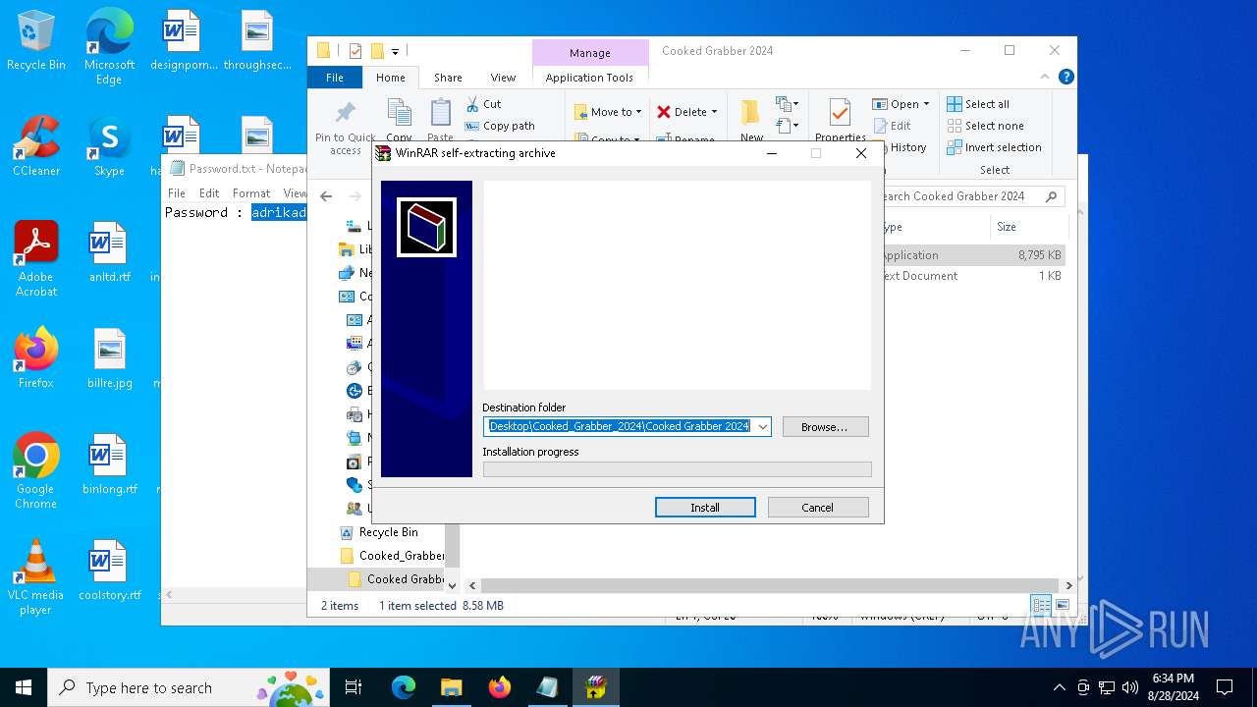Image resolution: width=1257 pixels, height=707 pixels.
Task: Open the Notepad File menu
Action: pos(177,193)
